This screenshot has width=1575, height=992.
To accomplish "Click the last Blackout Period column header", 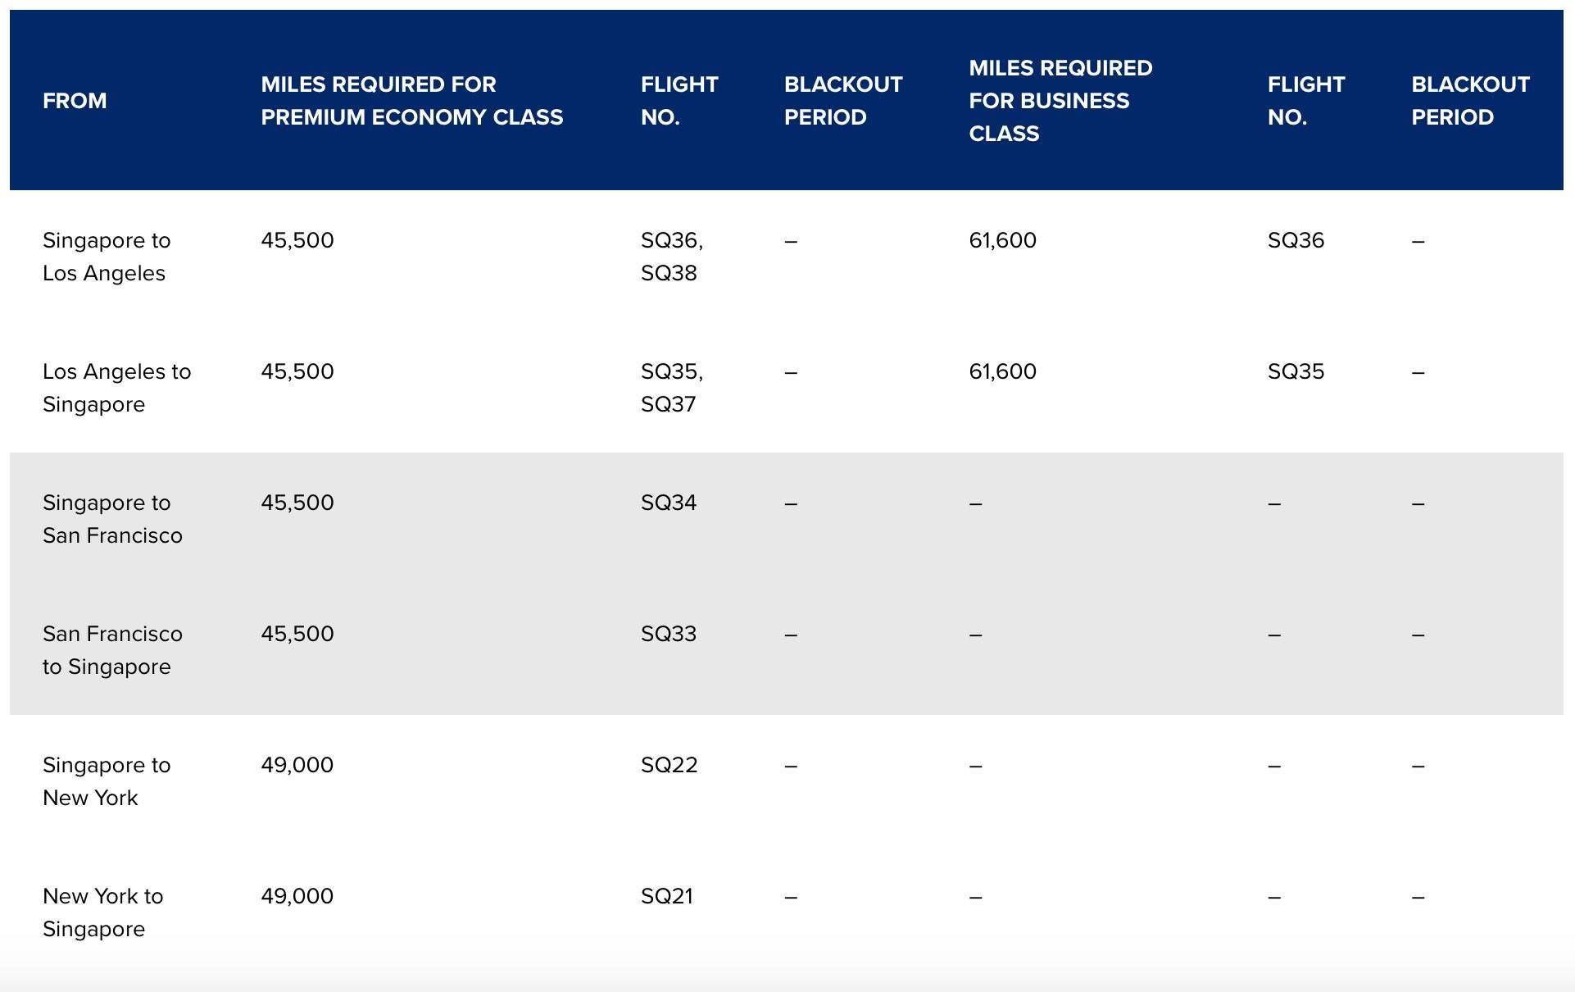I will (1470, 101).
